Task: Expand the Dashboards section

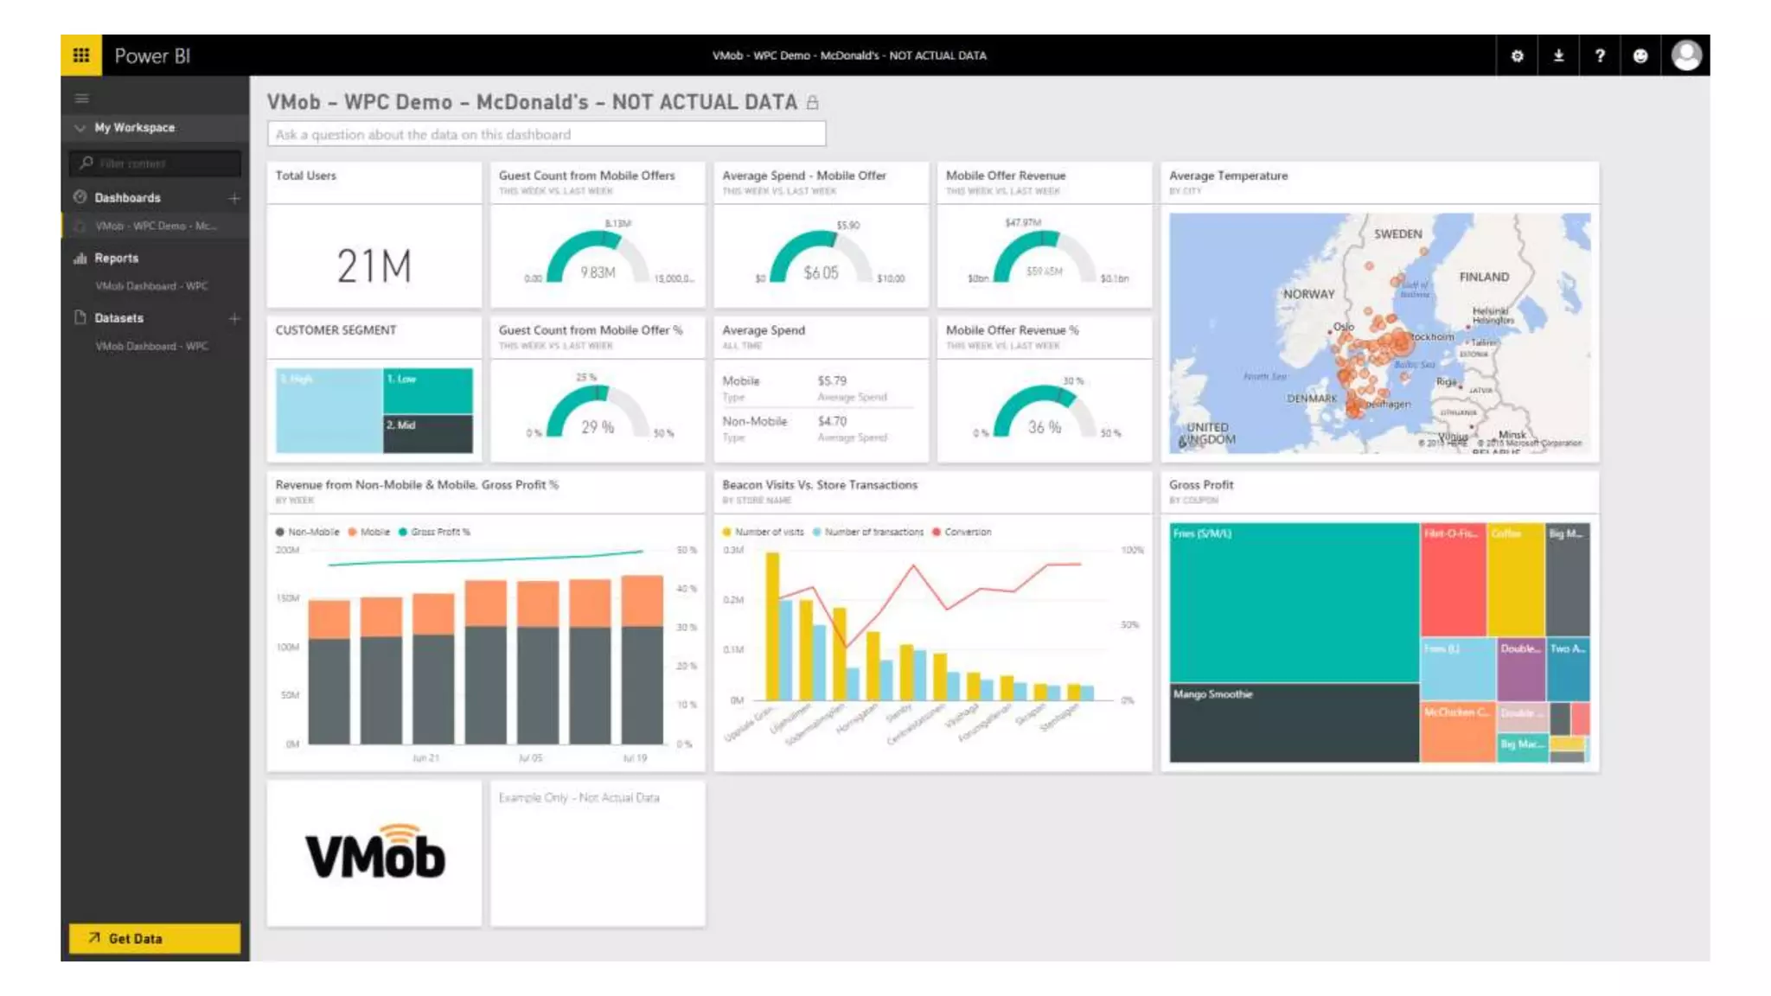Action: pyautogui.click(x=127, y=198)
